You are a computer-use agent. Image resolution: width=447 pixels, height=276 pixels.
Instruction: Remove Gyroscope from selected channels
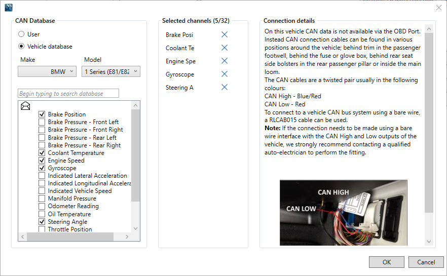[225, 74]
